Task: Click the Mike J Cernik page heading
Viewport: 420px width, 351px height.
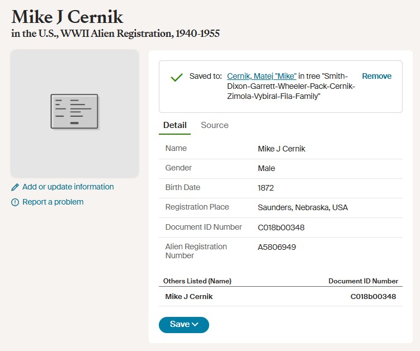Action: (x=67, y=16)
